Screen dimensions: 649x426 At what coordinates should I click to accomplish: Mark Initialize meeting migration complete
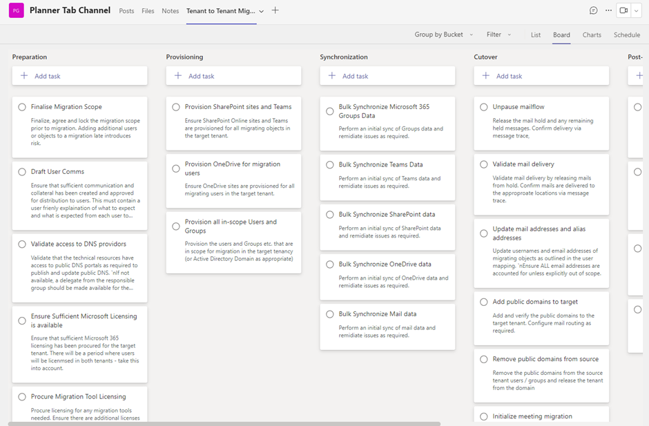483,416
